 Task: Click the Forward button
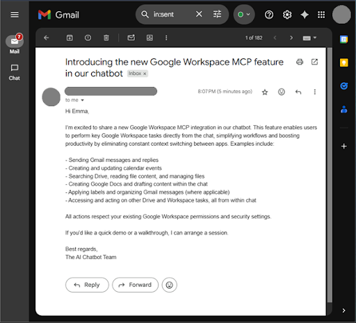[x=136, y=285]
